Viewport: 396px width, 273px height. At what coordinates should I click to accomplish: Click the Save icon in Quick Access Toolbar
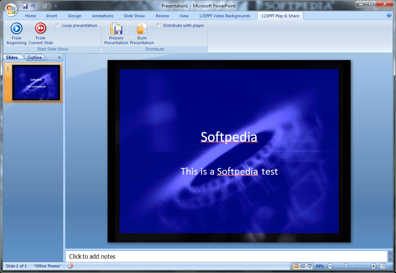click(25, 6)
